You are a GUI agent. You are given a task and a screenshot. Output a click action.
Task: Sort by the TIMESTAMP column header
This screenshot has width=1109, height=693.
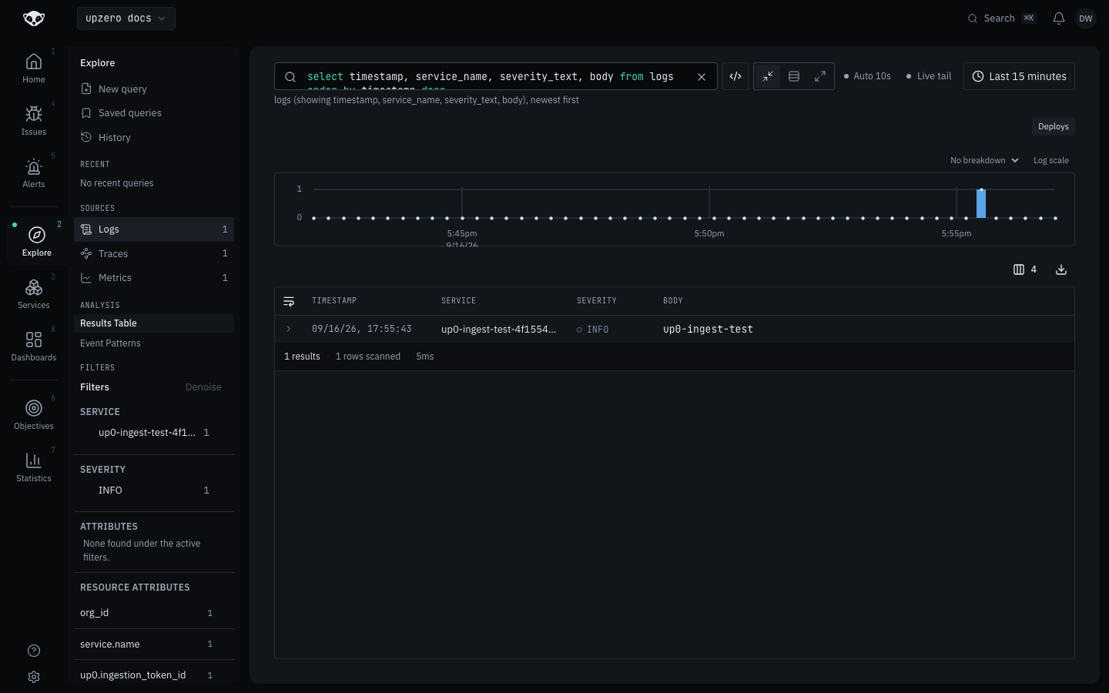click(x=334, y=301)
